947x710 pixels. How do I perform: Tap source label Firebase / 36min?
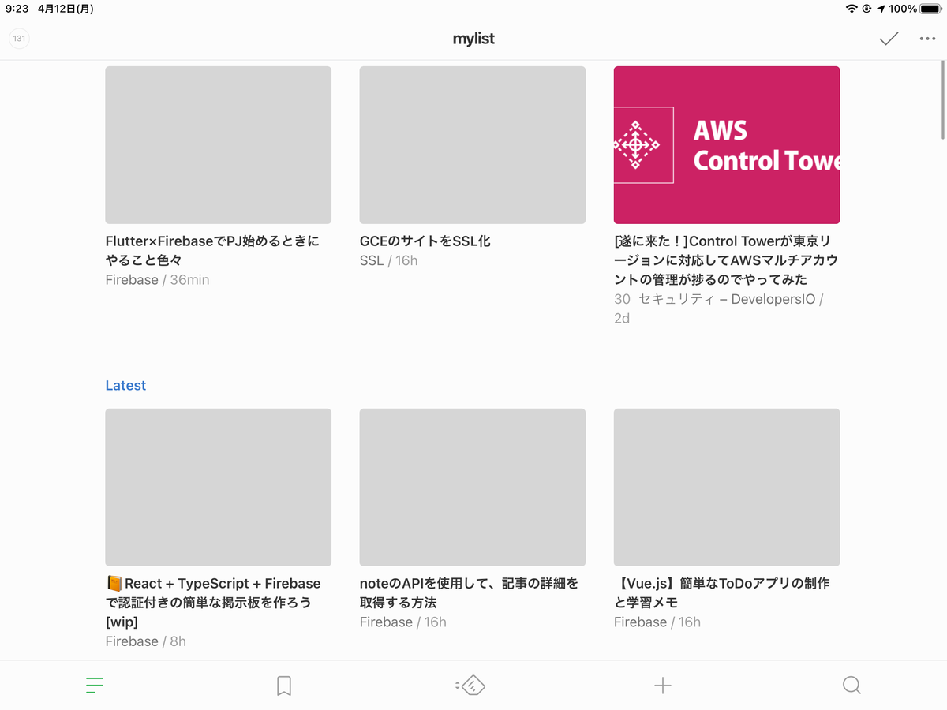[157, 280]
